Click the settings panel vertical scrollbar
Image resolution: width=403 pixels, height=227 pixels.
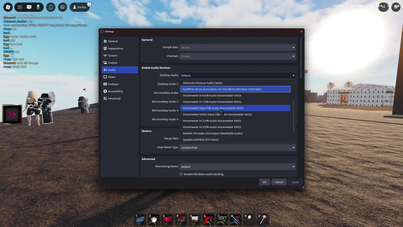coord(301,58)
